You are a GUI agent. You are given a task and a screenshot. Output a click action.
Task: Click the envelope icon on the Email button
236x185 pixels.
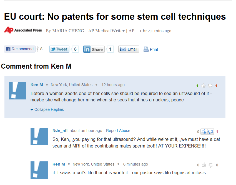tap(122, 49)
